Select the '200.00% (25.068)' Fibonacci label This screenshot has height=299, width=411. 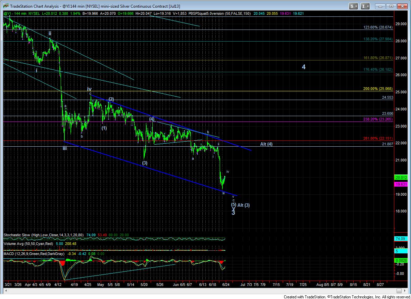[x=378, y=89]
